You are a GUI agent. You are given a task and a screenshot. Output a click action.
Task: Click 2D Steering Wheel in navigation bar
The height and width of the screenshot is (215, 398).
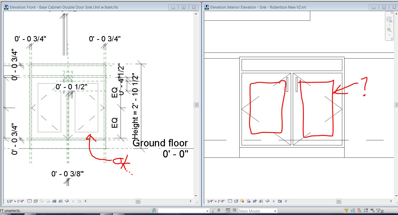tap(389, 19)
